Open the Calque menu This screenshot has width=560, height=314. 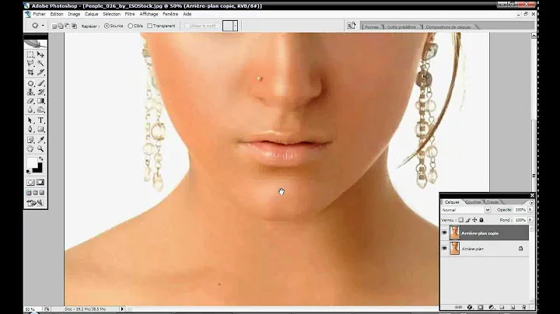92,14
